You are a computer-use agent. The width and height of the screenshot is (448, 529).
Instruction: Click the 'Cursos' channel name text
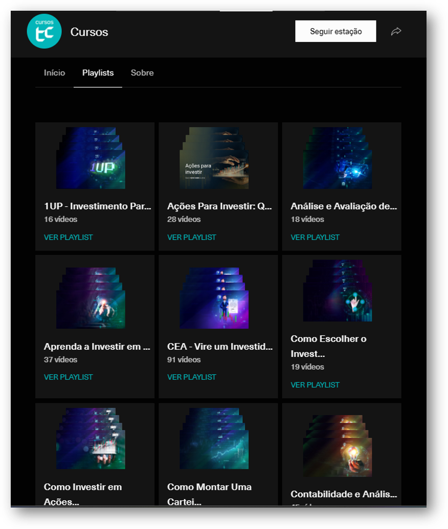pos(89,32)
